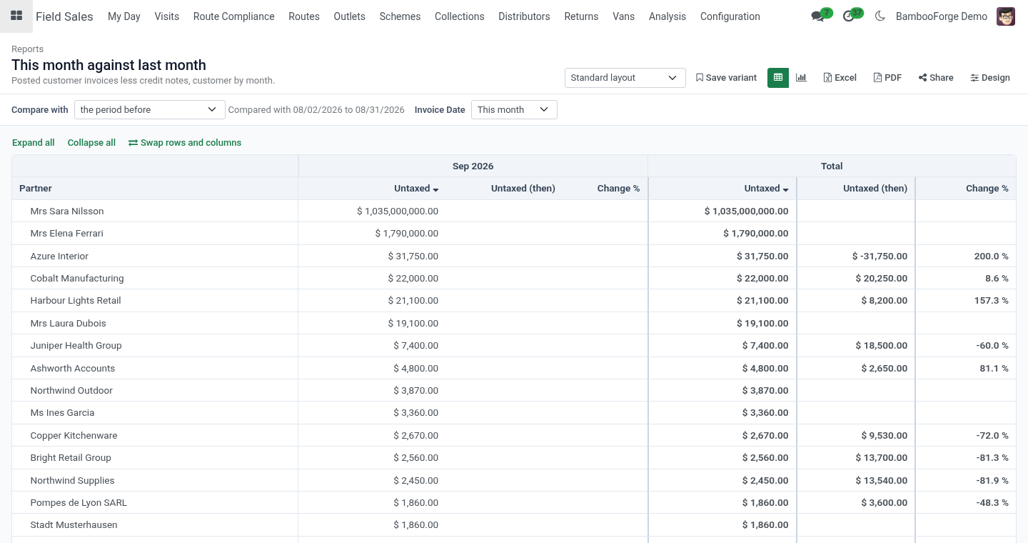Viewport: 1028px width, 543px height.
Task: Expand all rows
Action: coord(34,143)
